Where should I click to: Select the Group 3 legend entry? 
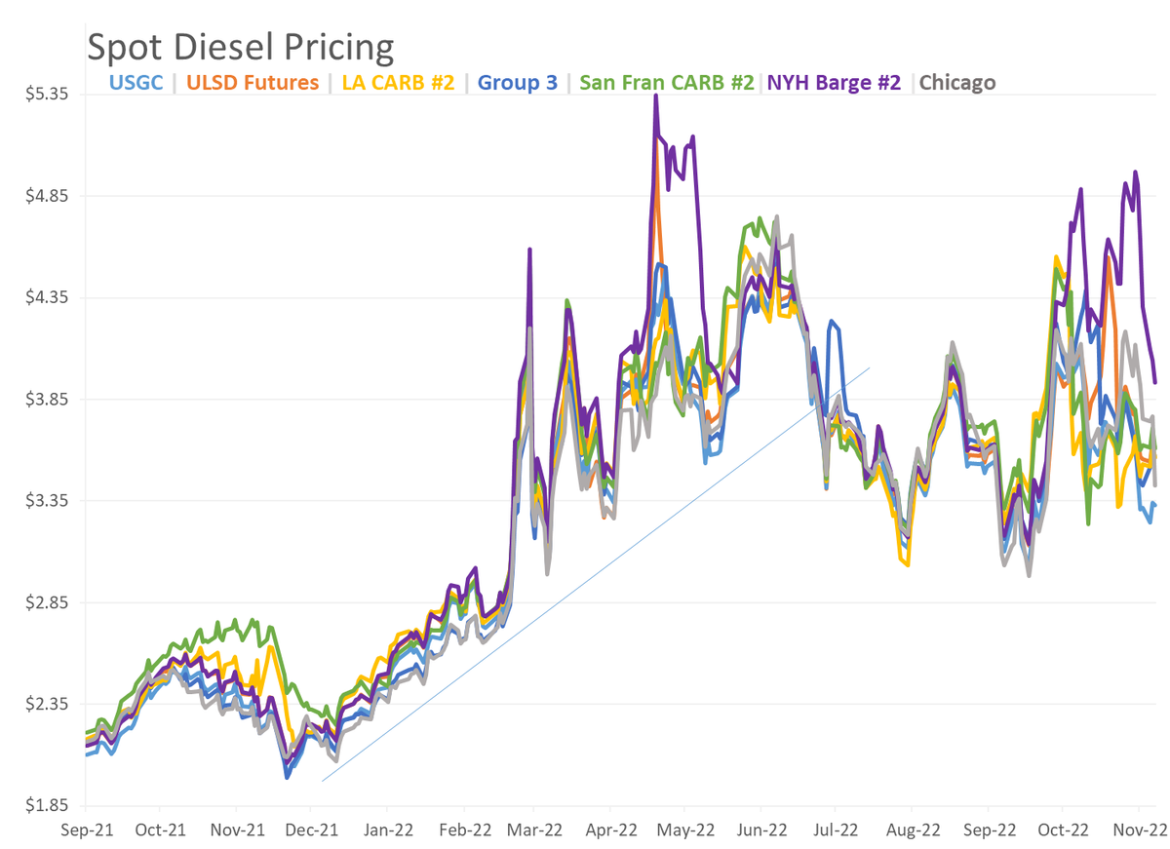click(517, 83)
